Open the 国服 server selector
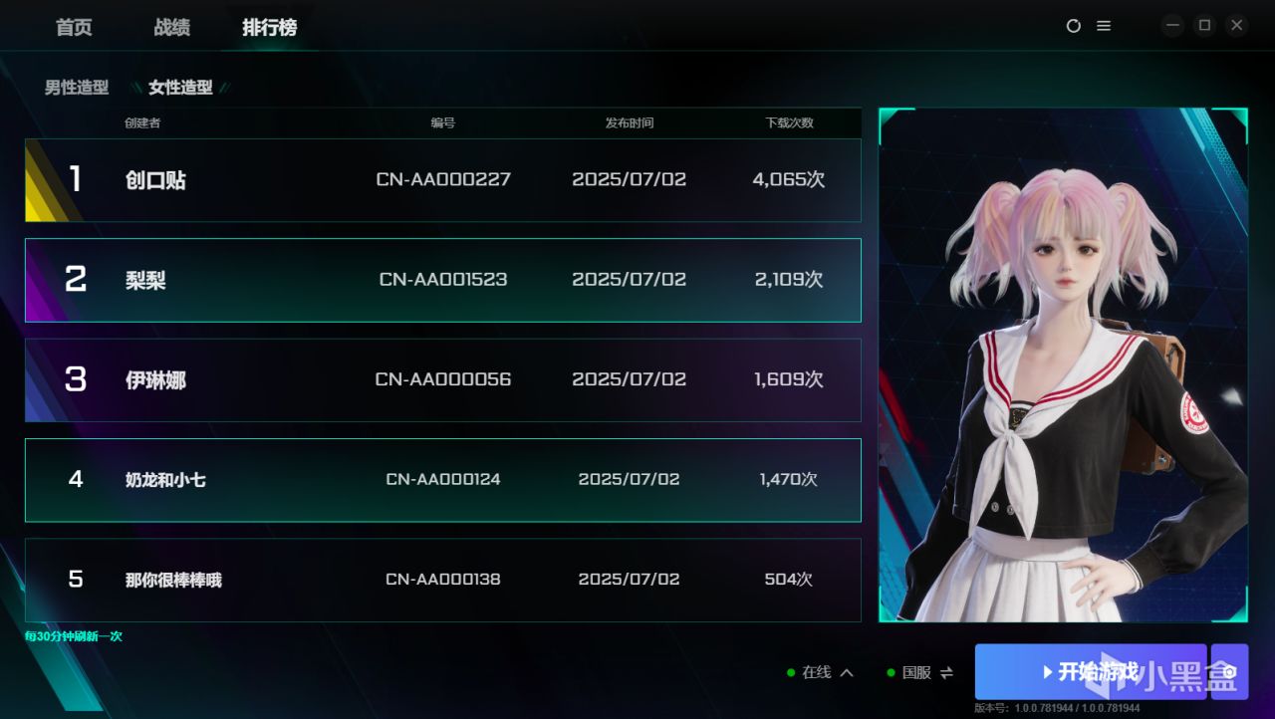1275x719 pixels. (916, 672)
